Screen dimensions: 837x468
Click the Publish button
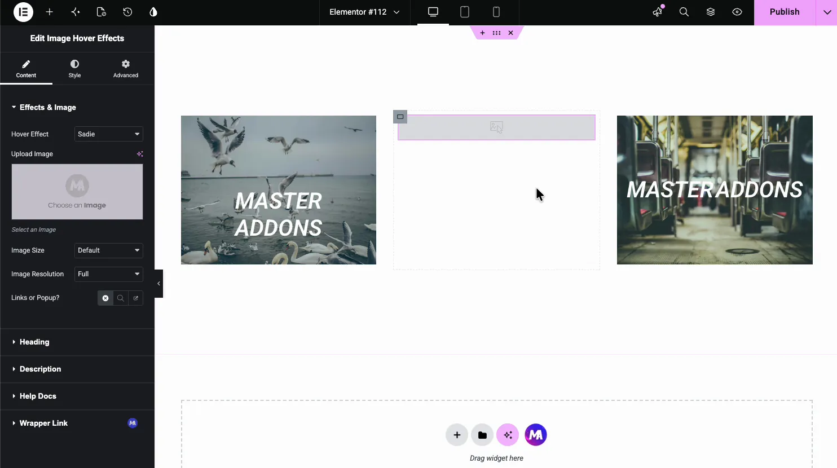point(785,12)
